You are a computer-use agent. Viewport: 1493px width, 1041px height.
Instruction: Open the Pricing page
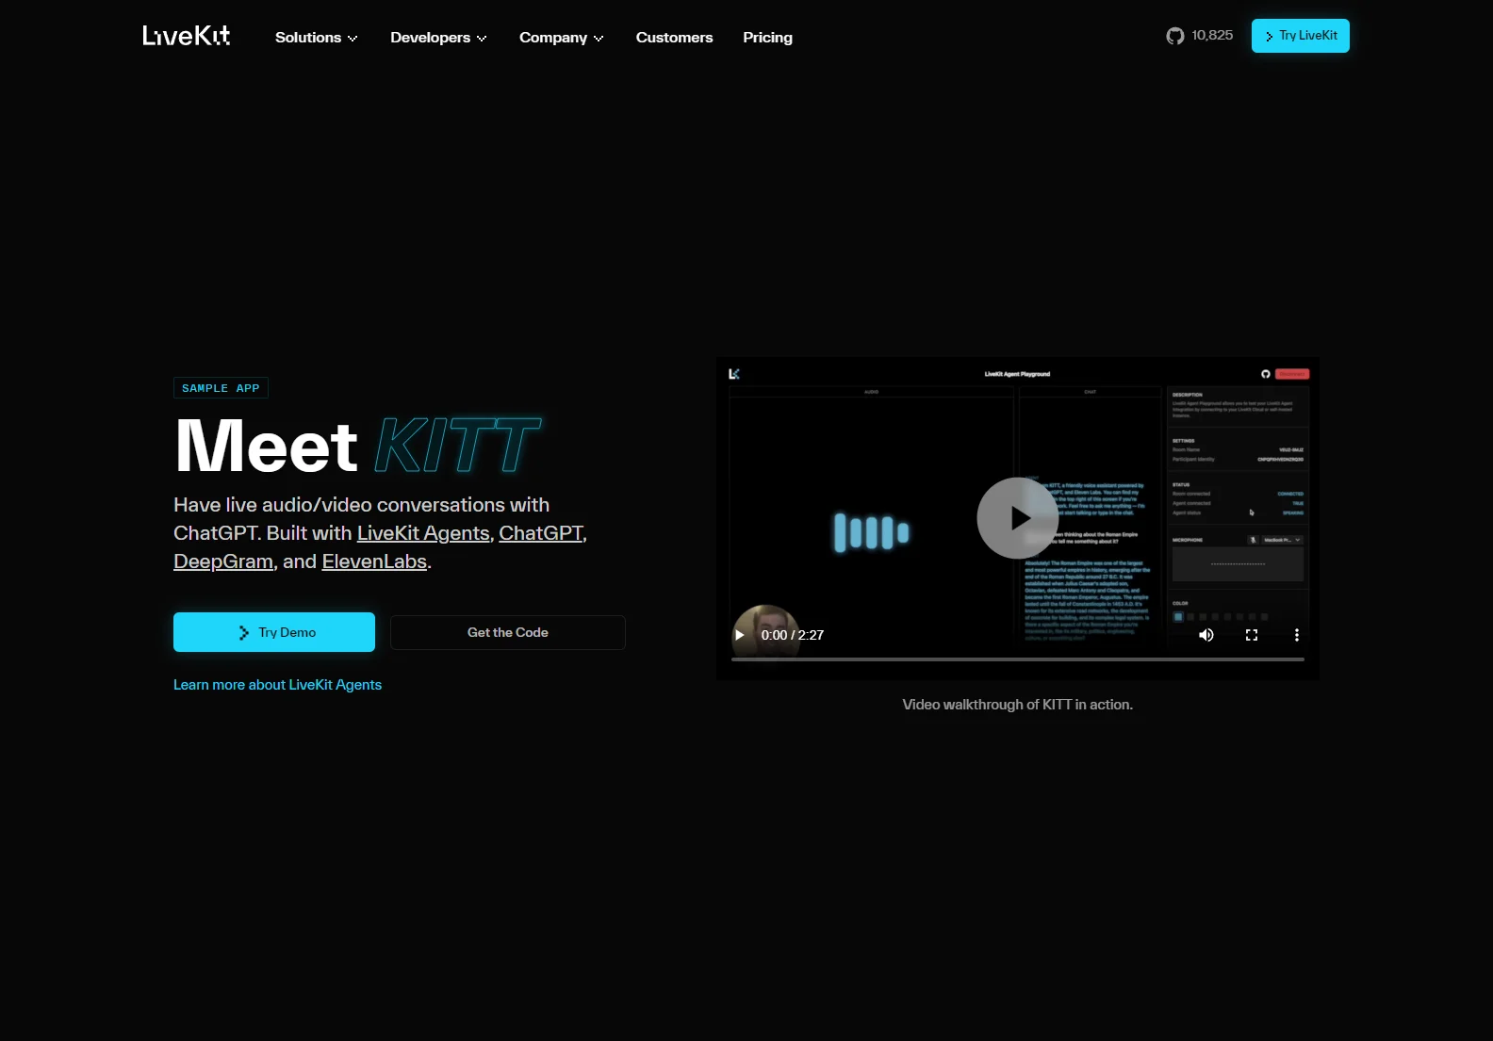pyautogui.click(x=767, y=38)
